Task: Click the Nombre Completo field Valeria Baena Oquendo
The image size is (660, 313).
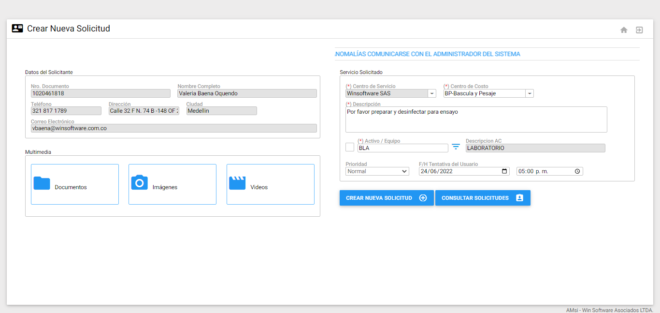Action: click(x=247, y=93)
